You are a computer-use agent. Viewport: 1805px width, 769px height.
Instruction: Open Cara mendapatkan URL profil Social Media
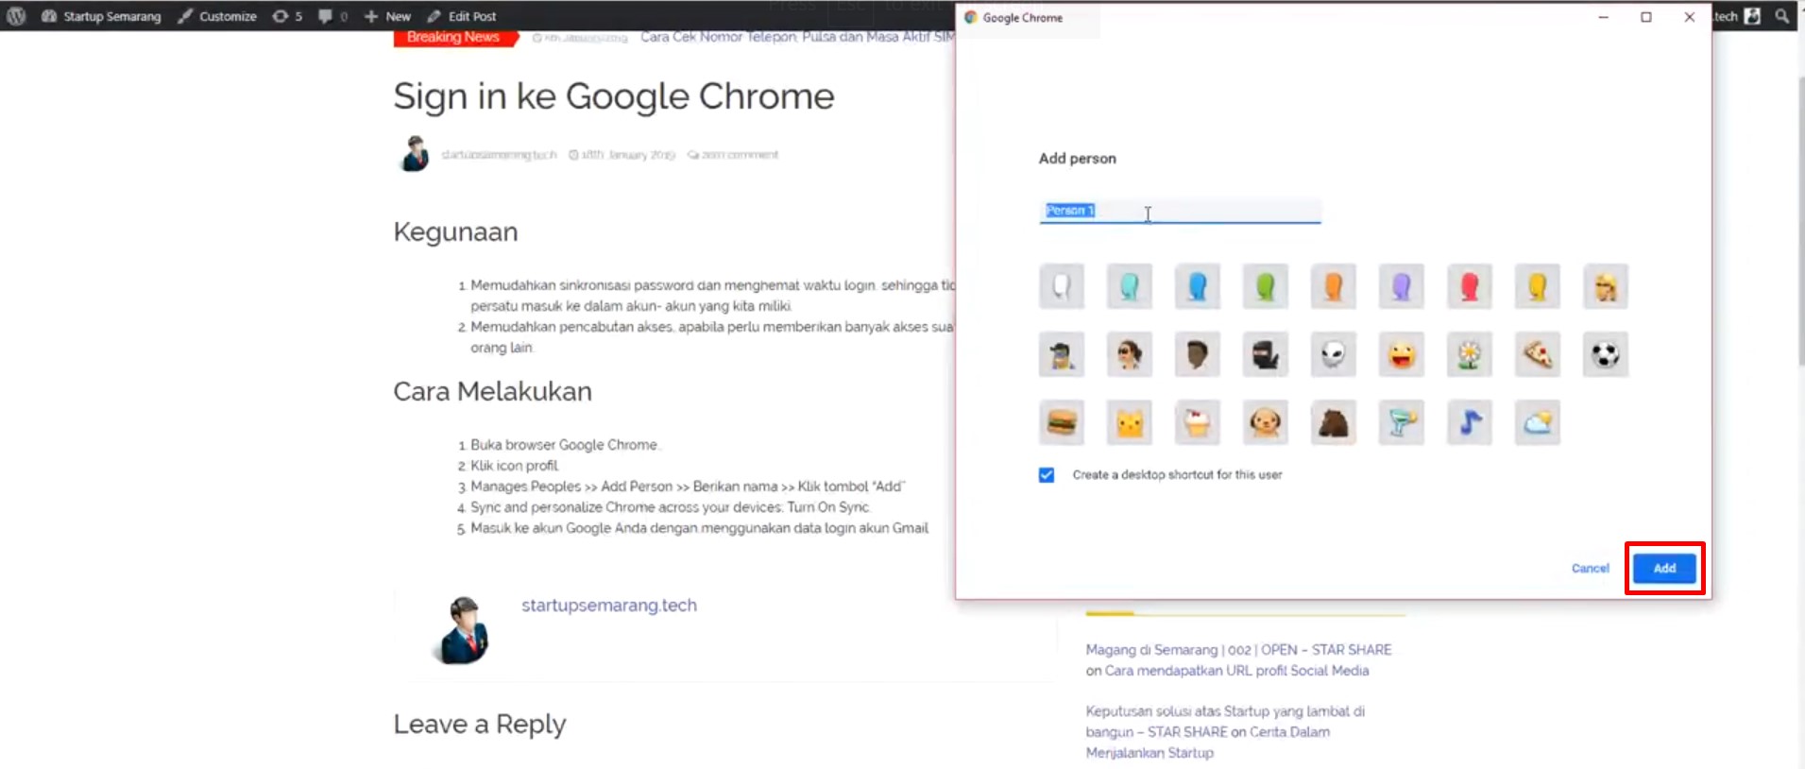(x=1236, y=671)
